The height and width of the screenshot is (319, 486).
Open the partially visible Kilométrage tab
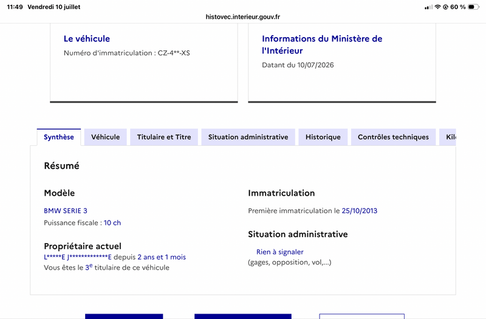pos(448,137)
